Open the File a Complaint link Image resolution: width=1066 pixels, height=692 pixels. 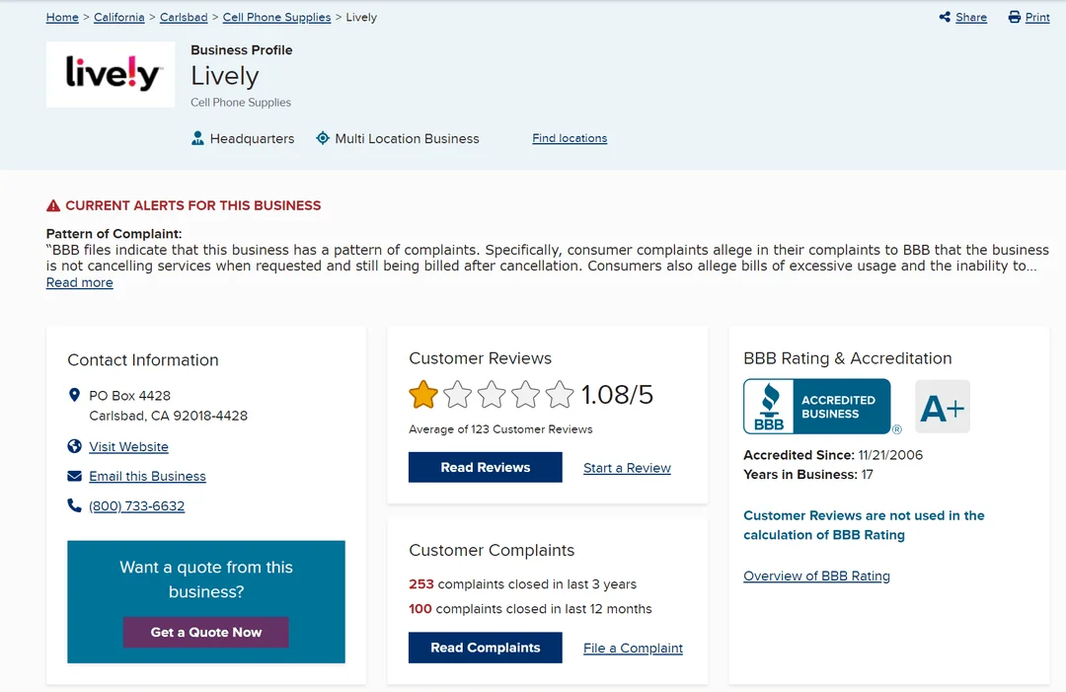click(633, 648)
